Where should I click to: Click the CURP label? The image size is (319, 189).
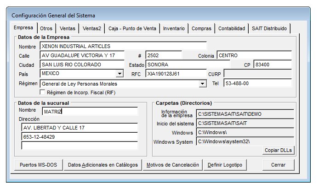point(215,74)
